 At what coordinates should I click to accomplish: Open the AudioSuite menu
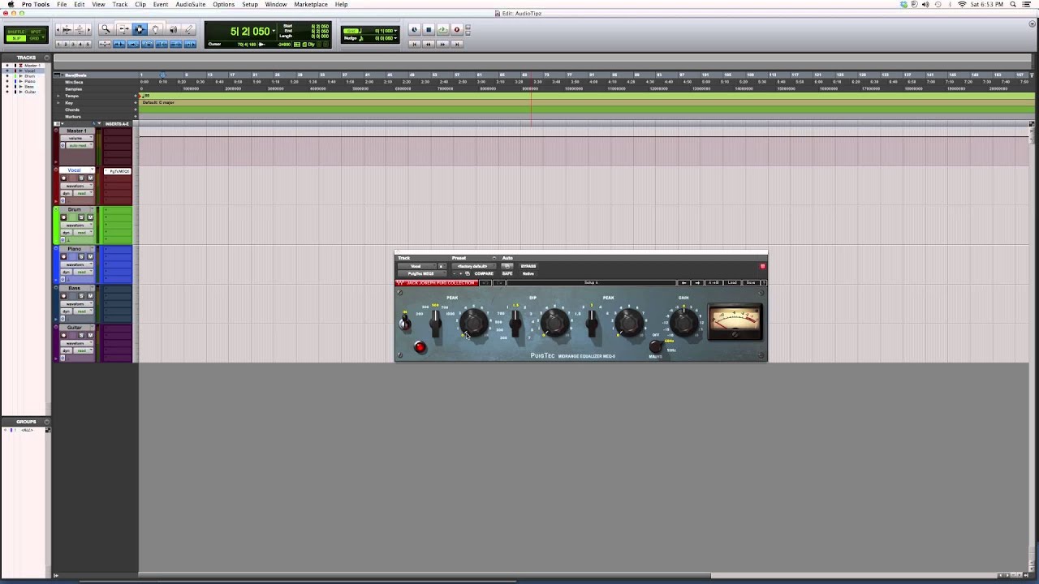[x=191, y=4]
